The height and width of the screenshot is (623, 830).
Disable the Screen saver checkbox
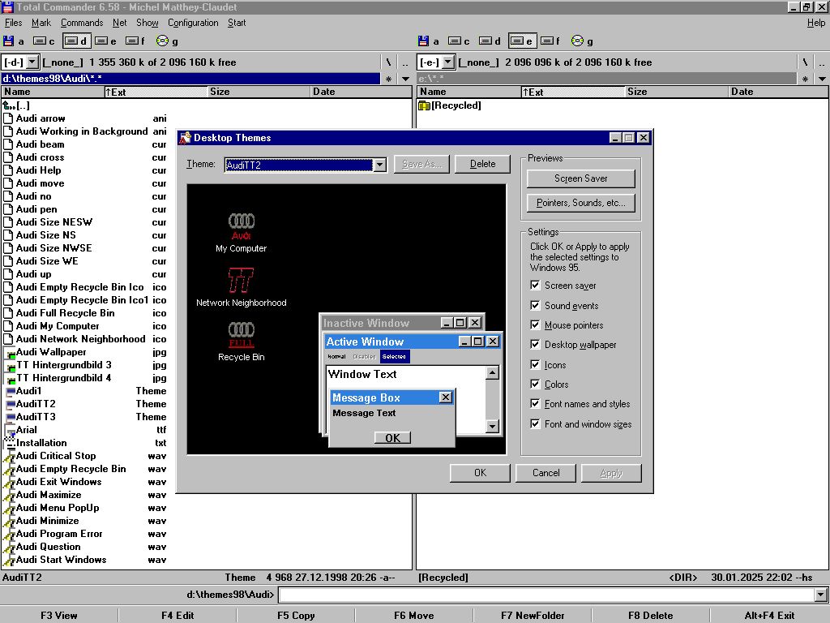[x=535, y=286]
